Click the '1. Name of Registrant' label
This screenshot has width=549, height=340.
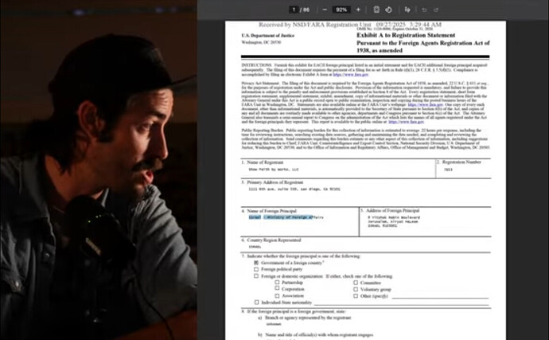tap(262, 162)
